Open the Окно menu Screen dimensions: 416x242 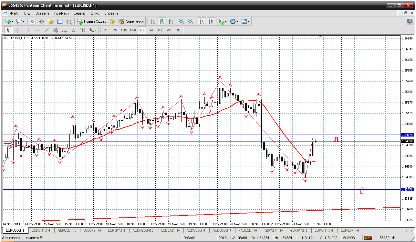pyautogui.click(x=95, y=13)
